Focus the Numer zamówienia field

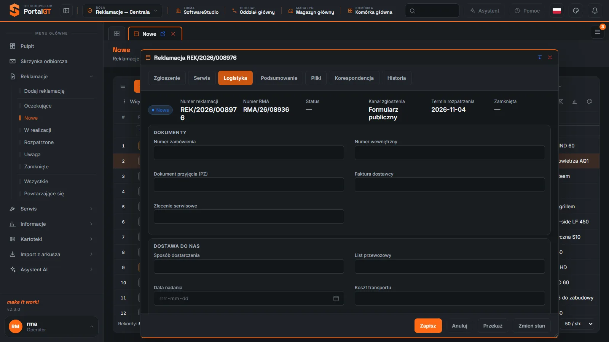click(249, 153)
